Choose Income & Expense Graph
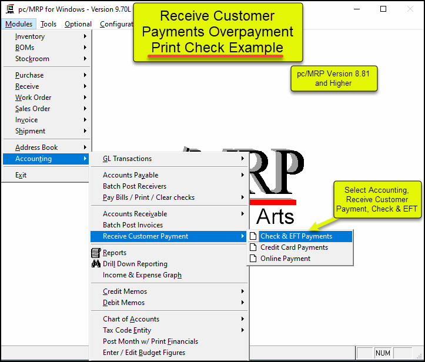This screenshot has width=425, height=362. (142, 275)
